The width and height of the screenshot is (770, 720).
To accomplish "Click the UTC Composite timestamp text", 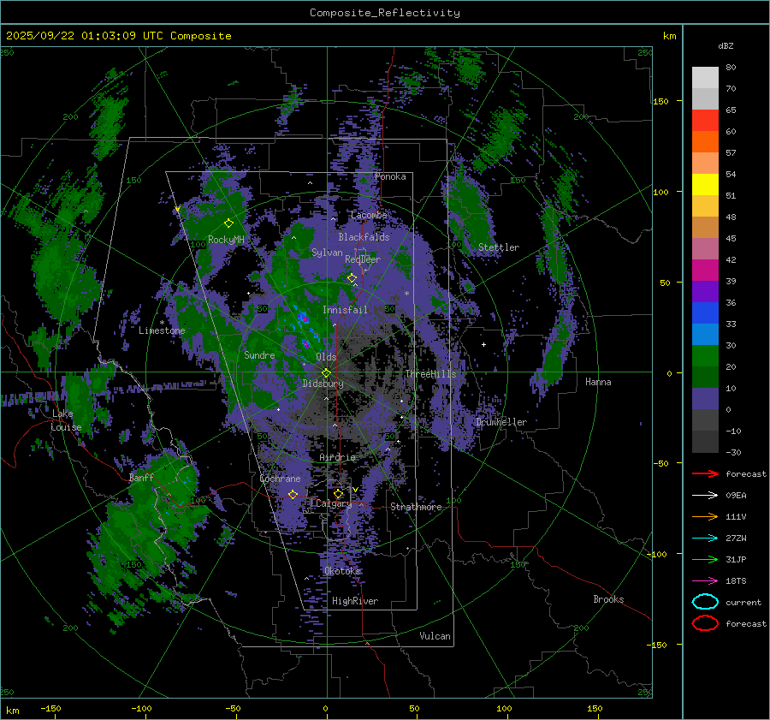I will pyautogui.click(x=118, y=36).
